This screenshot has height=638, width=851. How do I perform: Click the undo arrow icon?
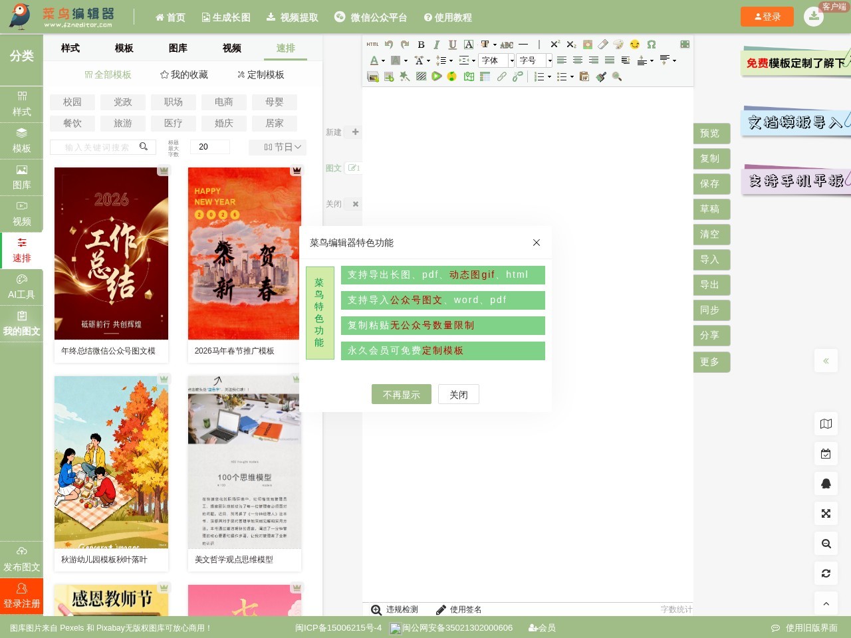(389, 45)
